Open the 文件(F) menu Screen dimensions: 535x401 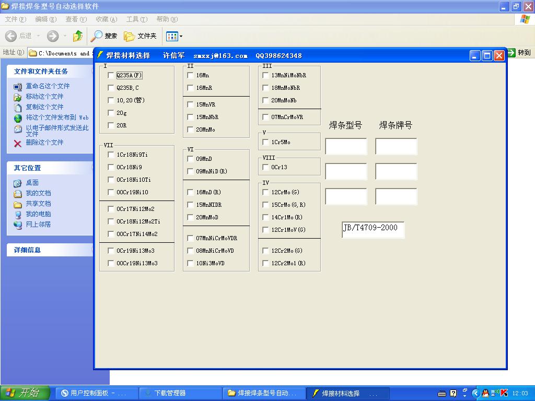[x=15, y=19]
